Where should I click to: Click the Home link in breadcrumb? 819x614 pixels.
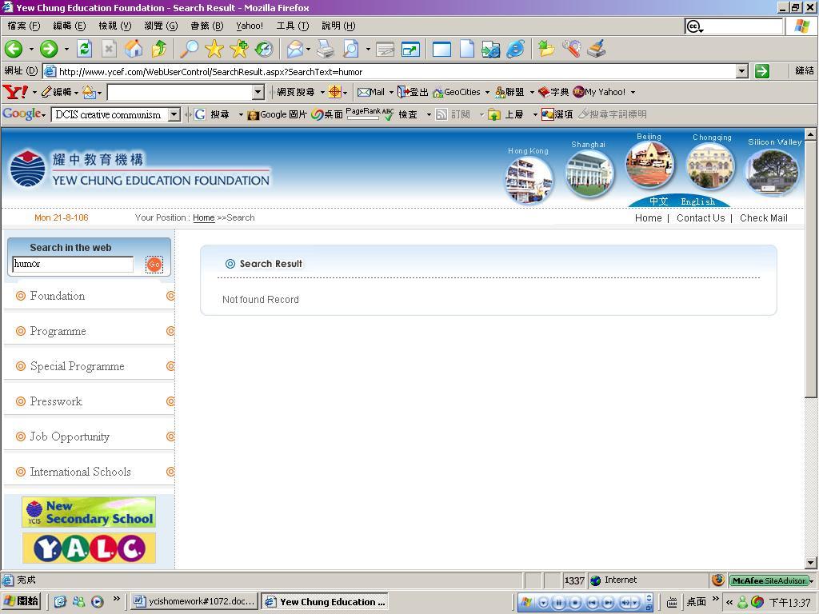(x=204, y=217)
